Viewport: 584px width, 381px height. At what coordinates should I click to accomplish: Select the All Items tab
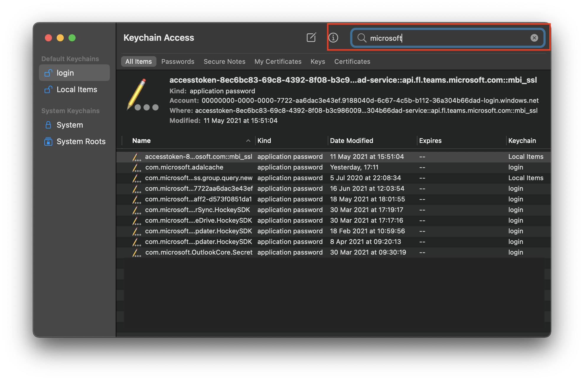point(138,61)
